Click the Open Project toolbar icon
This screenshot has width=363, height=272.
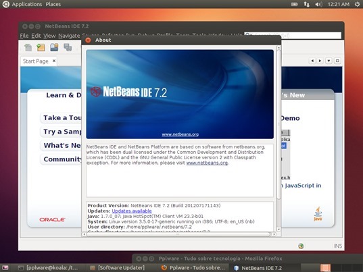click(x=54, y=47)
